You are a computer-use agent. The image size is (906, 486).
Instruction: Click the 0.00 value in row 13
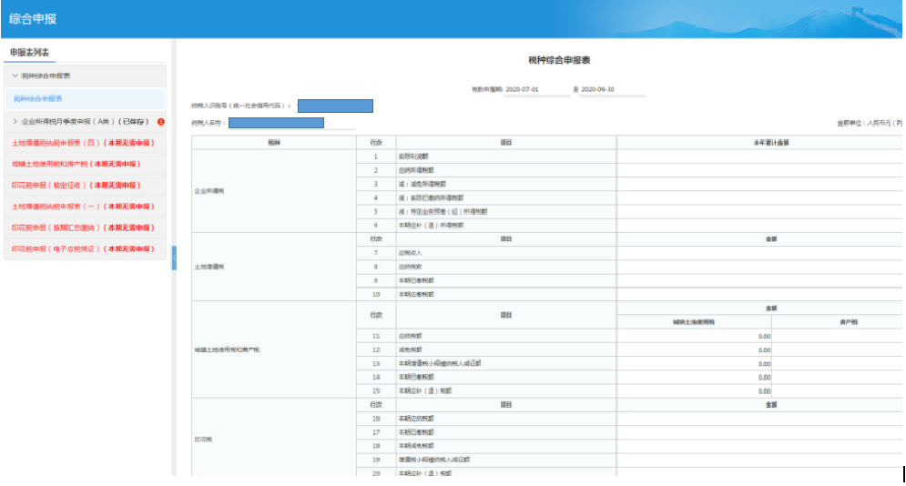[765, 364]
